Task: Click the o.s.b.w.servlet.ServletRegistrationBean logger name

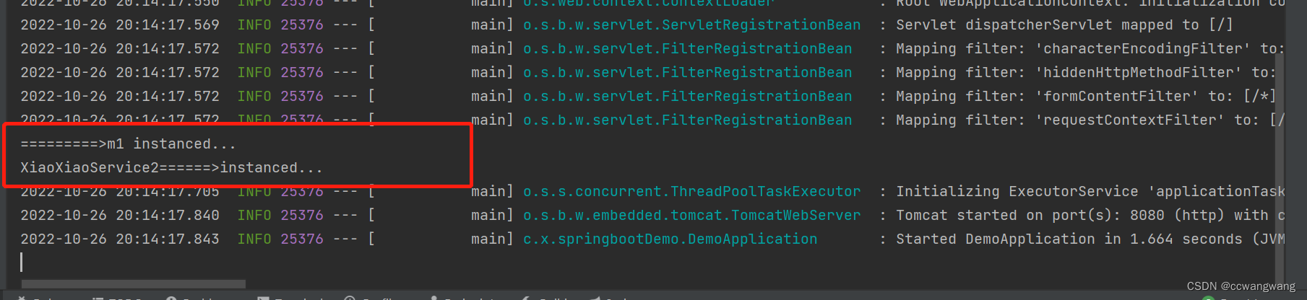Action: [691, 25]
